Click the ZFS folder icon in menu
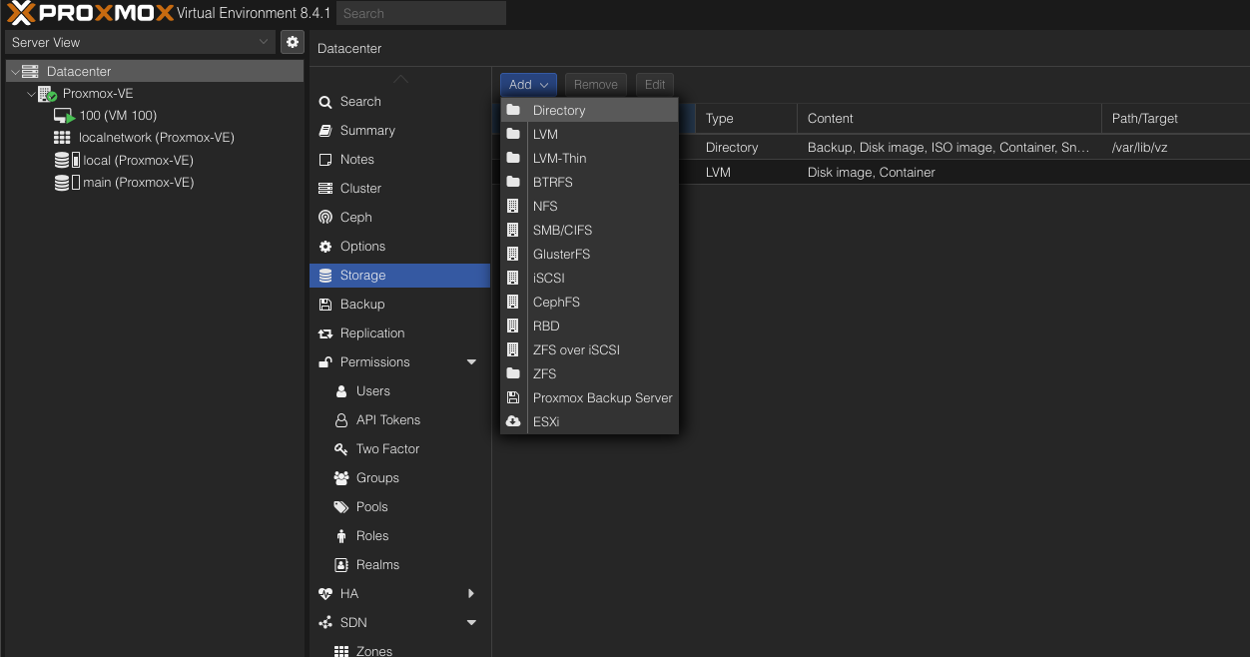Image resolution: width=1250 pixels, height=657 pixels. (x=513, y=374)
